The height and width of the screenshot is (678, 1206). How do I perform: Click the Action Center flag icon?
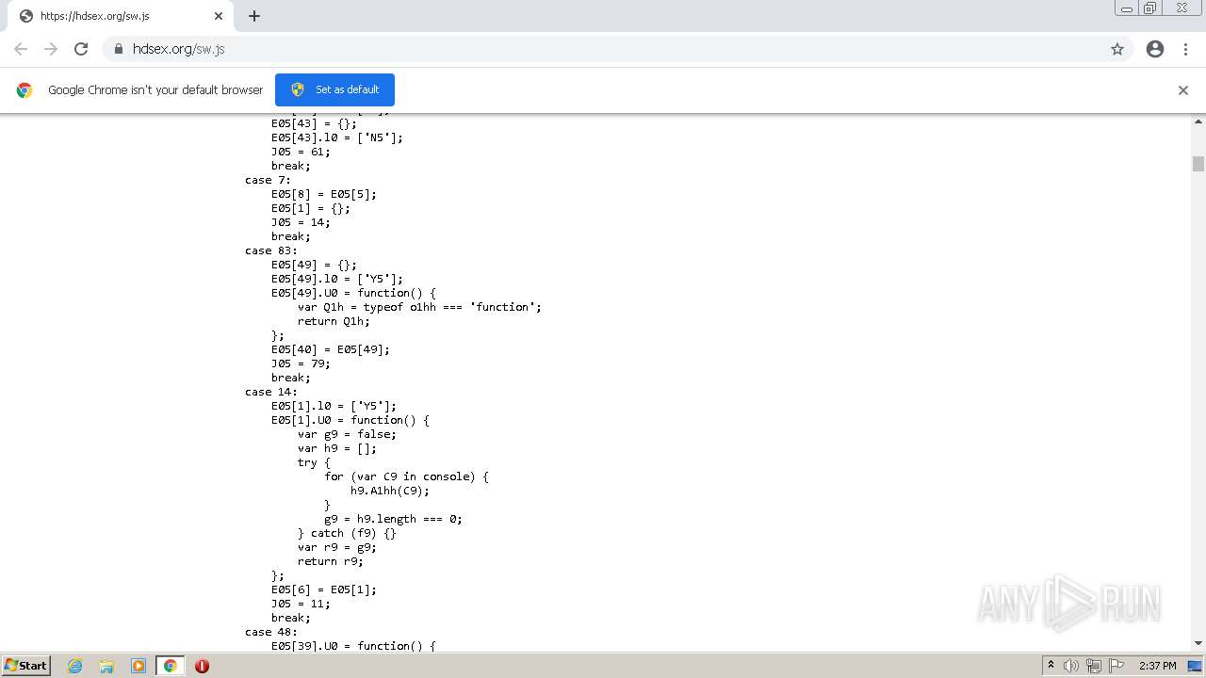click(1116, 666)
